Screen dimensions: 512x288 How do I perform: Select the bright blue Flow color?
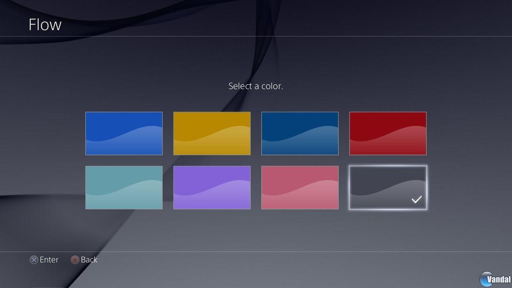(124, 133)
